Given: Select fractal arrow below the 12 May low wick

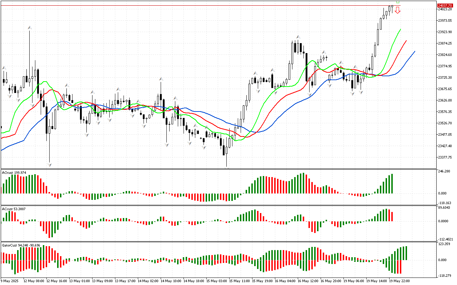Looking at the screenshot, I should click(x=49, y=165).
